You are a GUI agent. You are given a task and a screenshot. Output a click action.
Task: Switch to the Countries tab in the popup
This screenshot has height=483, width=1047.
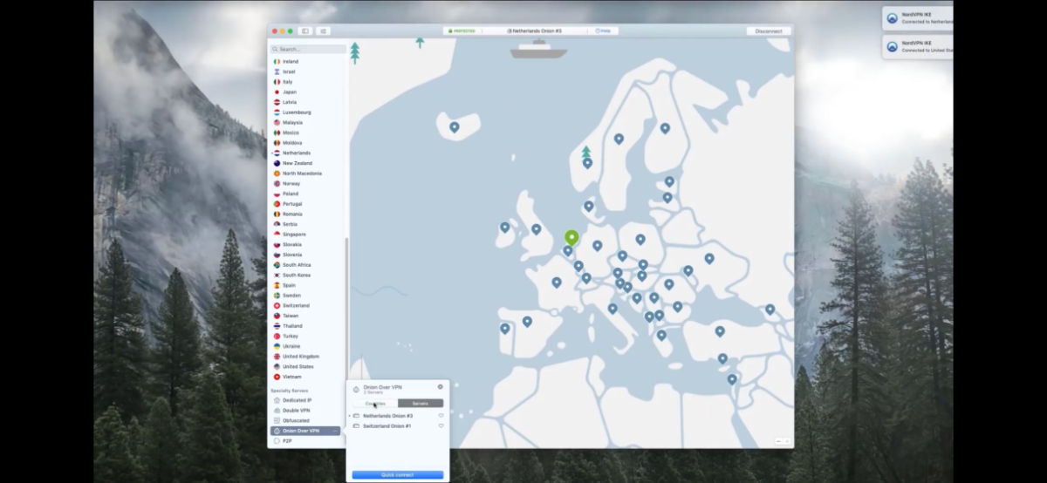(x=375, y=404)
